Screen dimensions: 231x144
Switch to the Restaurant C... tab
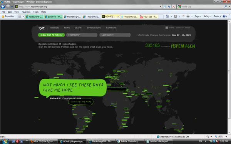[34, 17]
